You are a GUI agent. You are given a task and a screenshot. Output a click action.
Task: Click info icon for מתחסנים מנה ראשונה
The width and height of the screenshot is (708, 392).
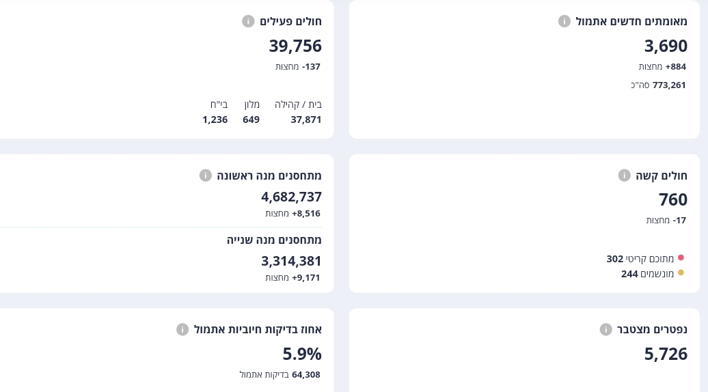205,176
